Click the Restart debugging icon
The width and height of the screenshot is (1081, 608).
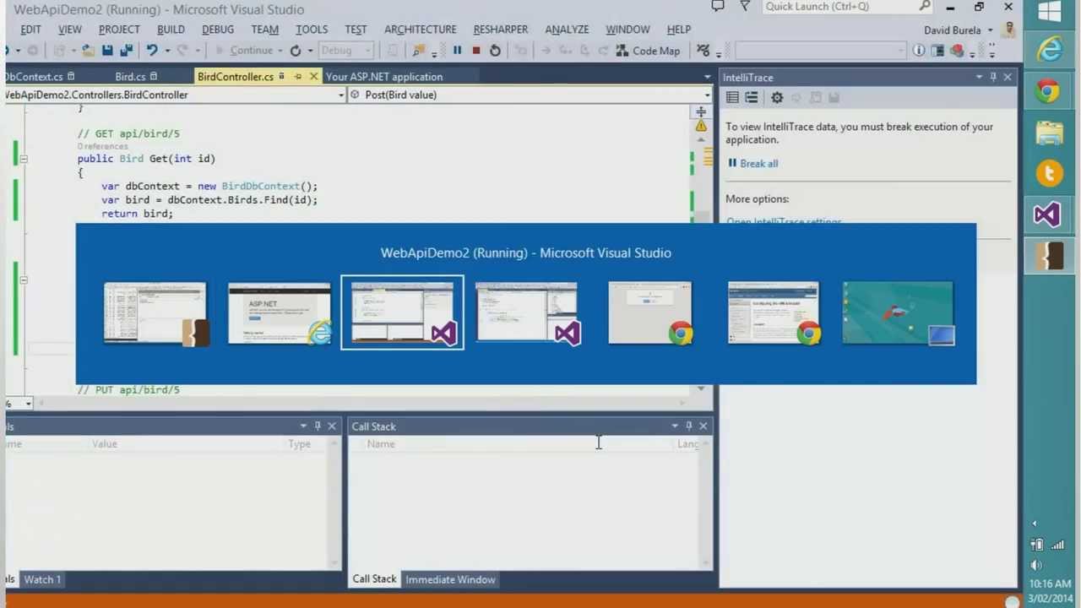point(495,51)
